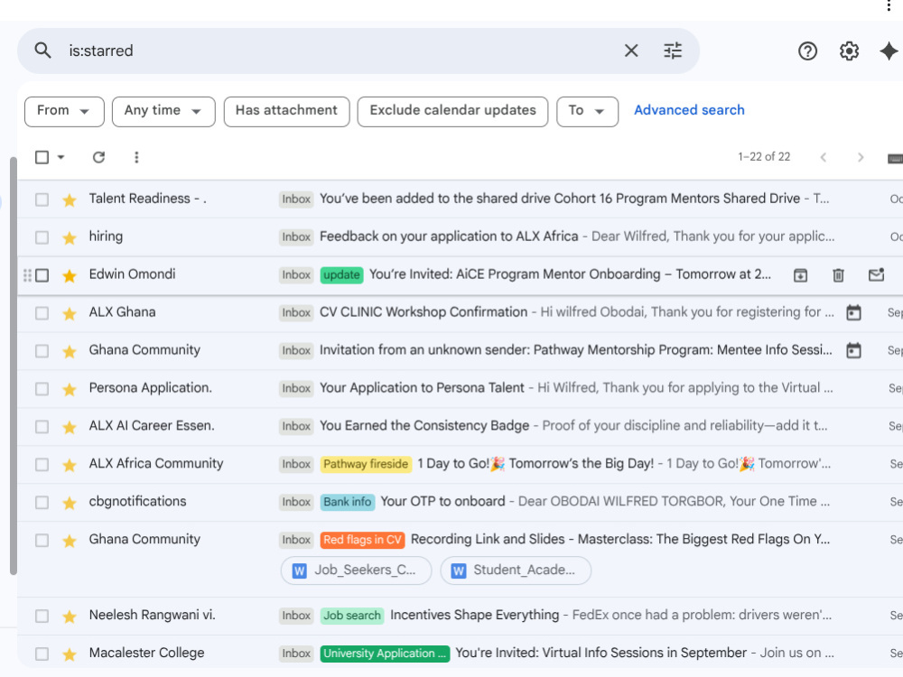This screenshot has width=903, height=677.
Task: Refresh the mail list
Action: point(98,157)
